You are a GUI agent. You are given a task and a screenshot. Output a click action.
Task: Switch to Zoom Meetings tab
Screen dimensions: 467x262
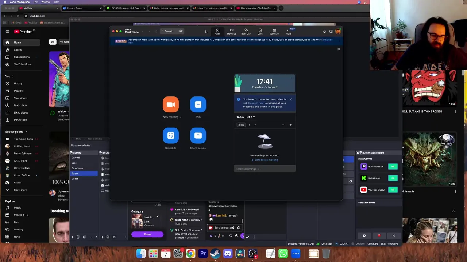click(x=231, y=32)
